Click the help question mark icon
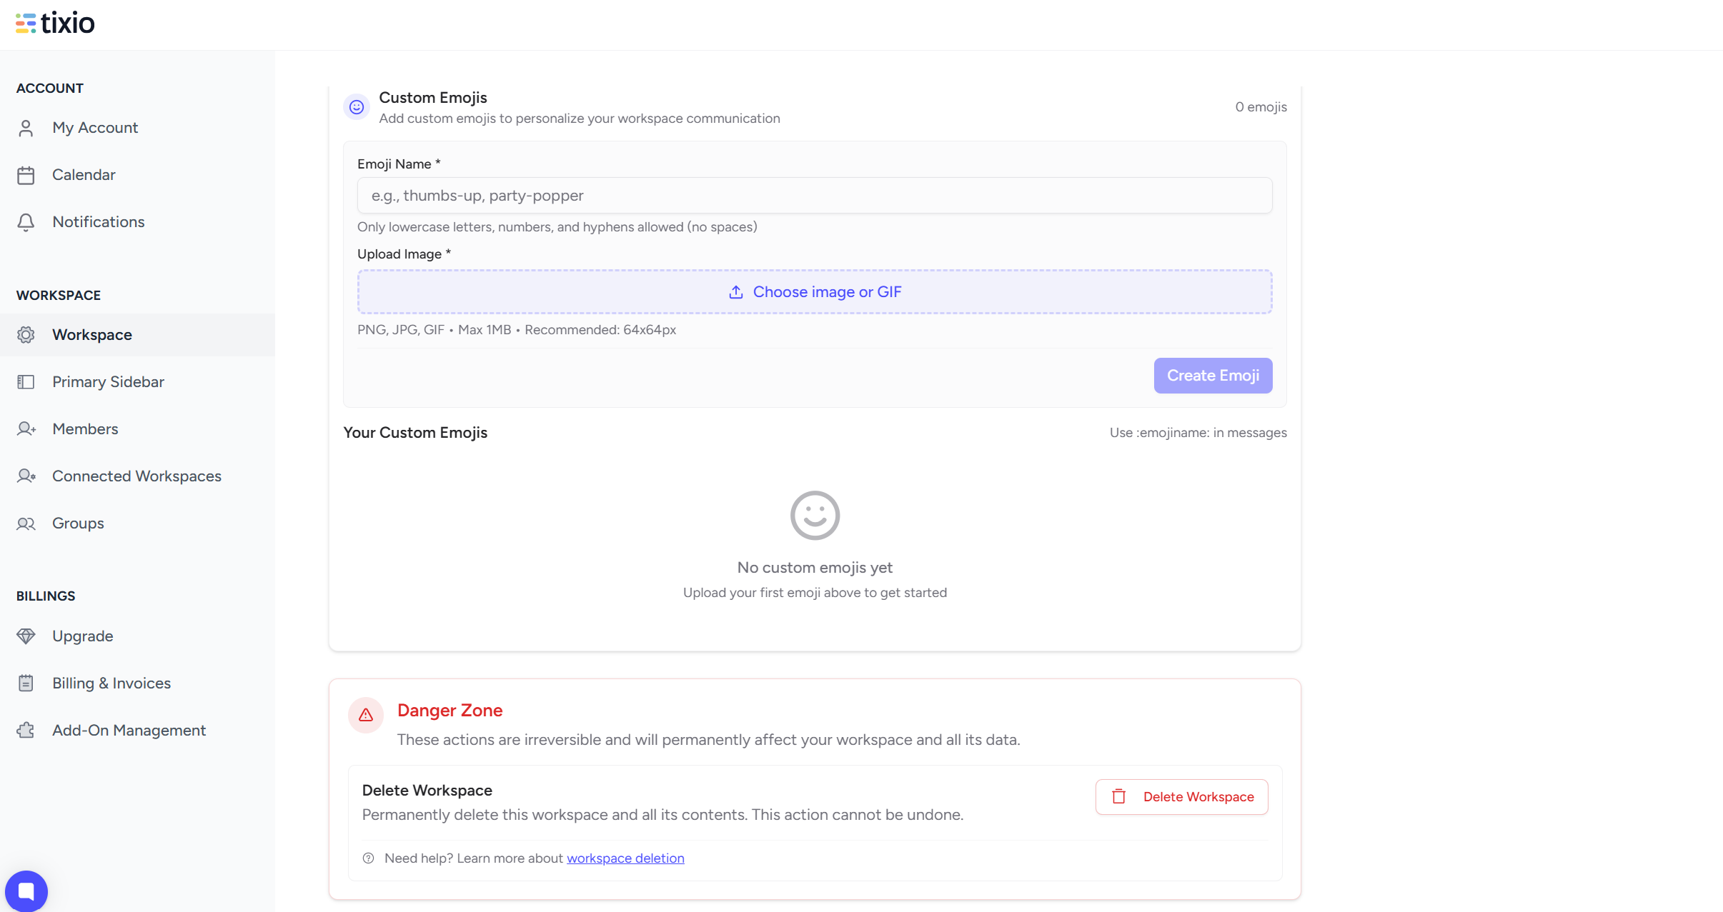The image size is (1723, 912). (x=369, y=858)
